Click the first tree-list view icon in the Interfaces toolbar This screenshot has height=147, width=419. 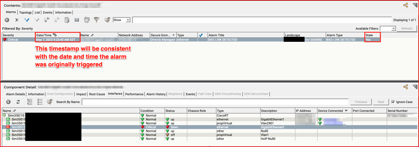(x=30, y=102)
